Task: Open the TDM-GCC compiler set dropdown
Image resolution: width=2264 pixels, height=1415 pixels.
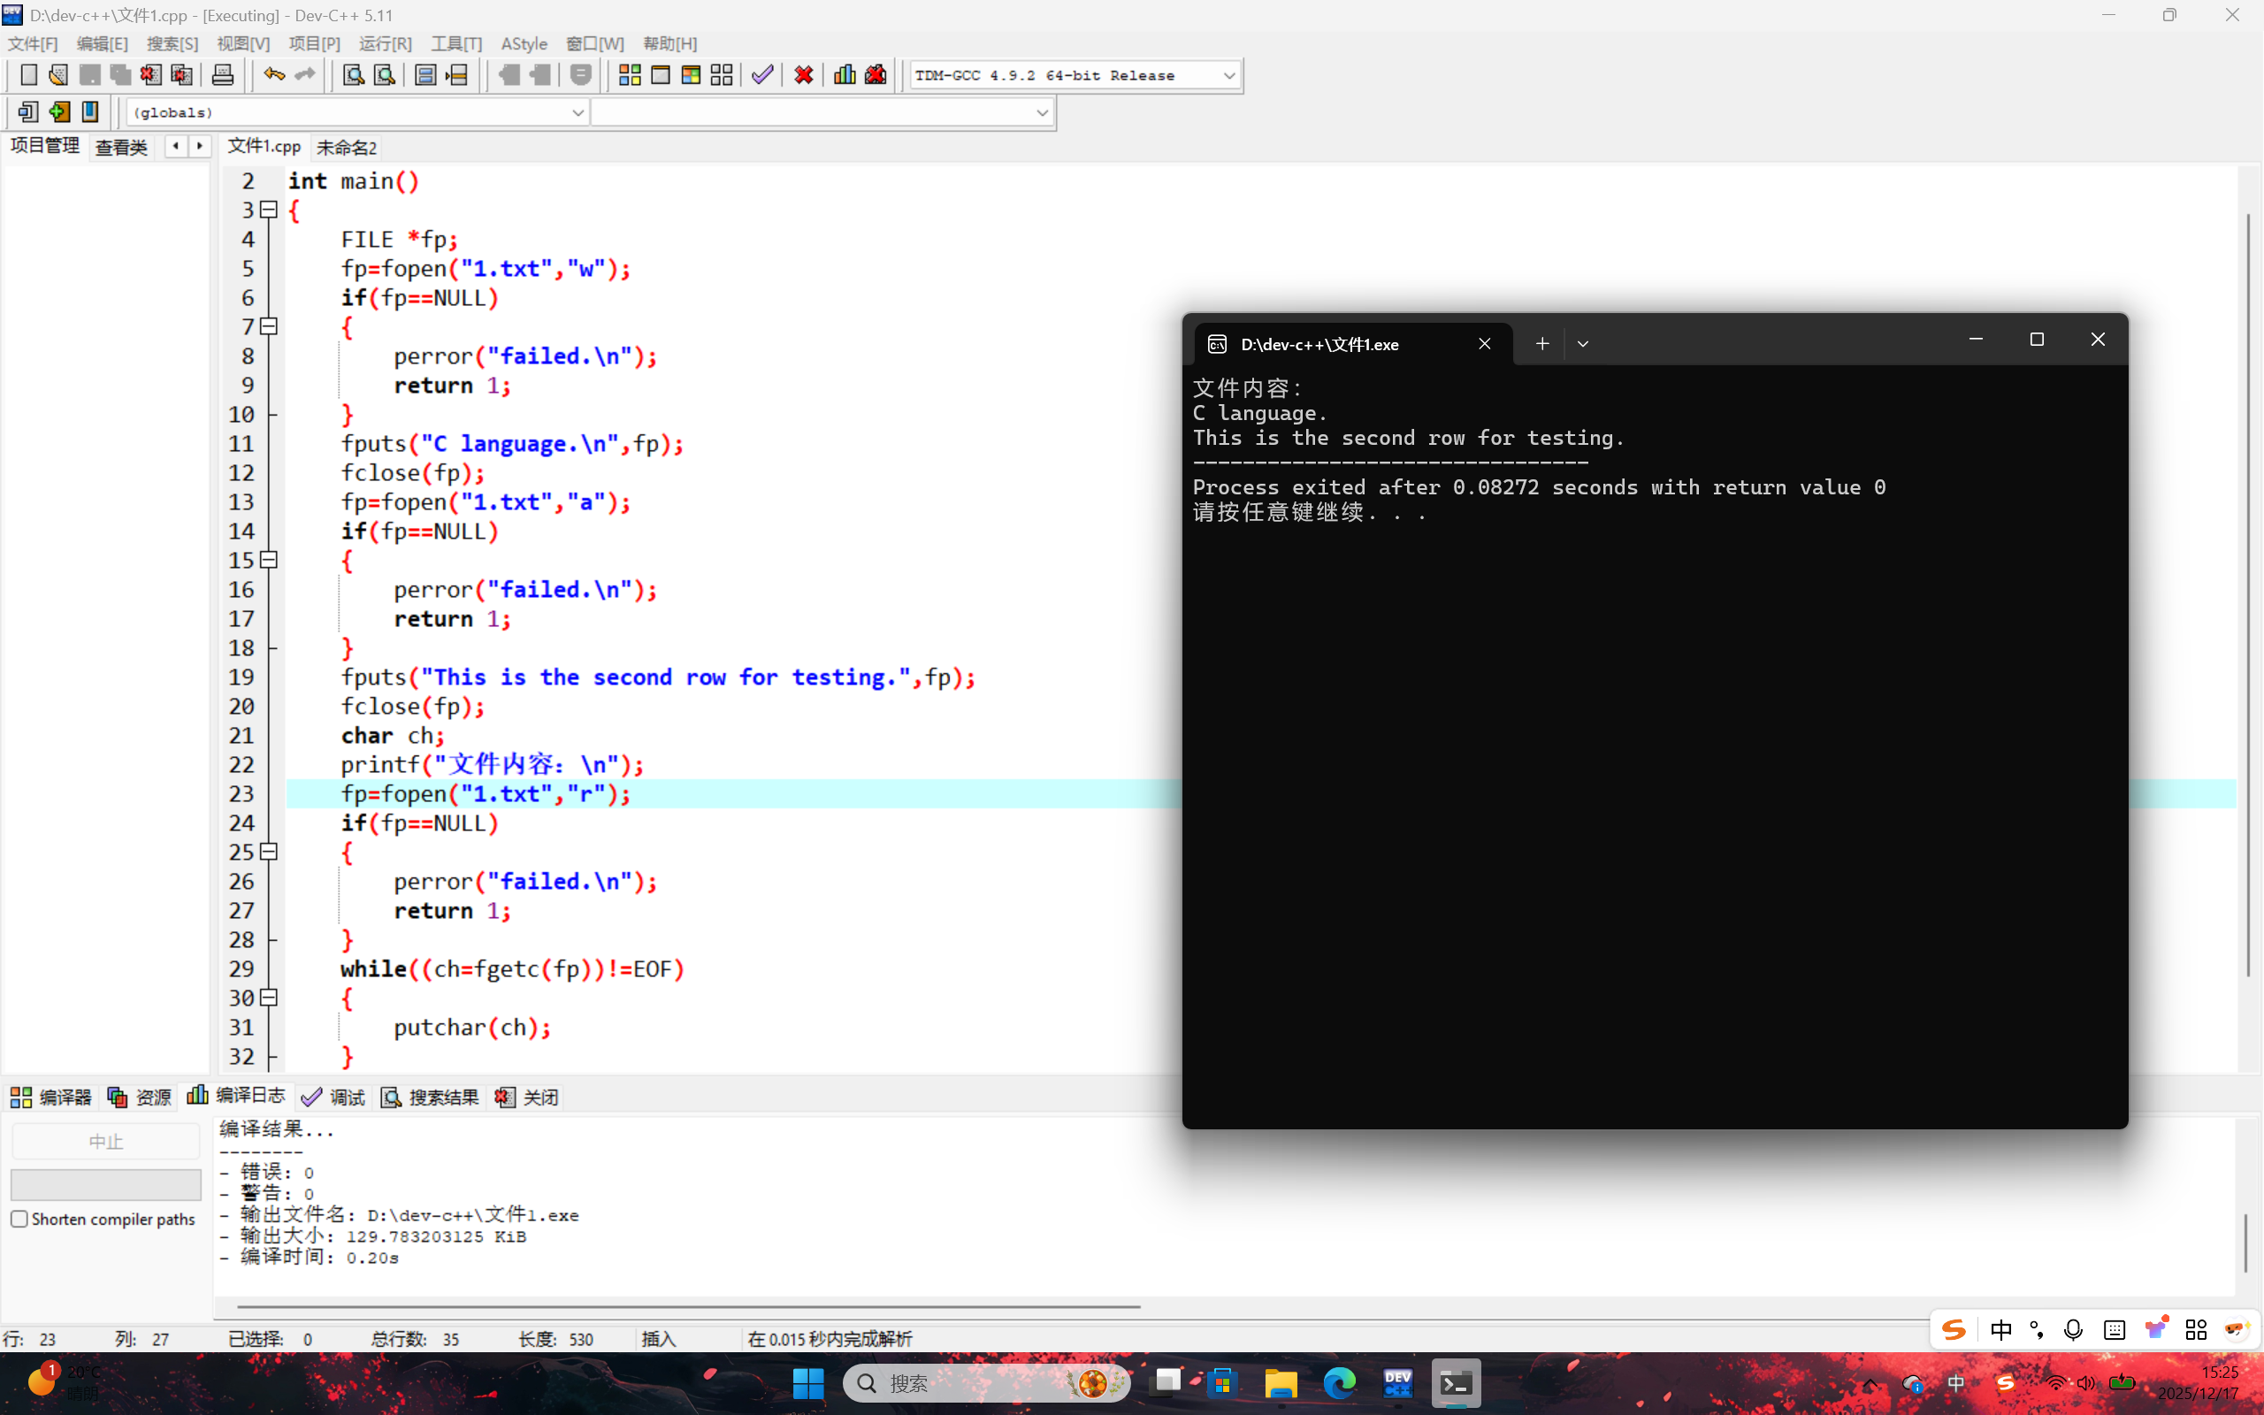Action: [1228, 76]
